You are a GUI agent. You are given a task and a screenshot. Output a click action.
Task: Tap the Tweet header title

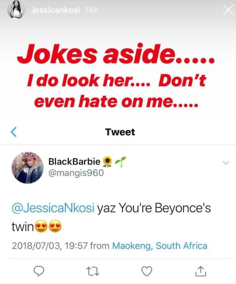120,132
